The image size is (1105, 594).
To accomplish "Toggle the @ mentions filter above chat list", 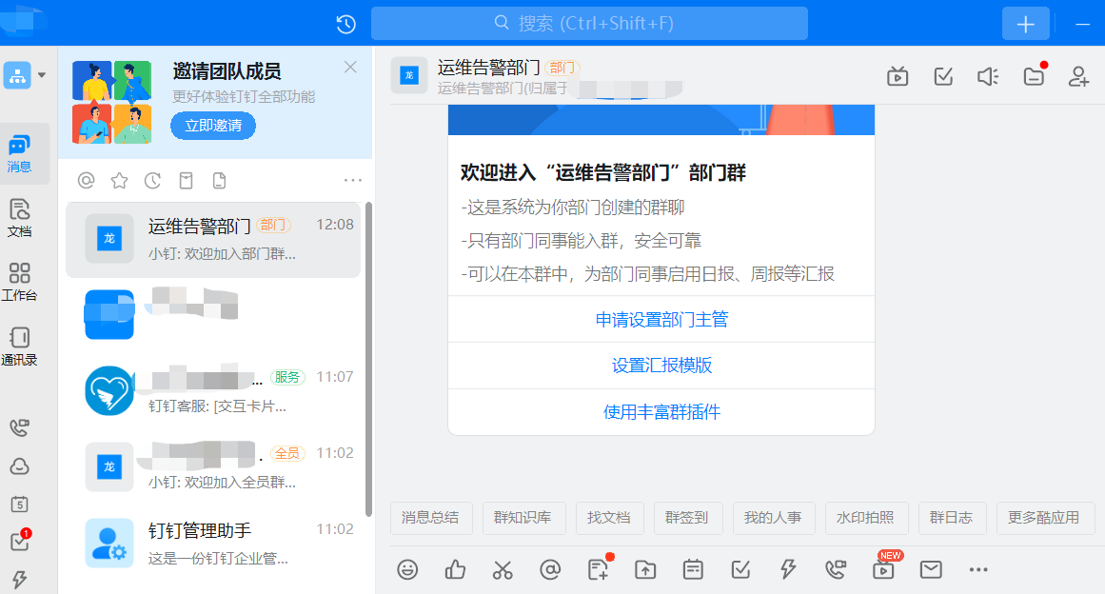I will tap(87, 180).
